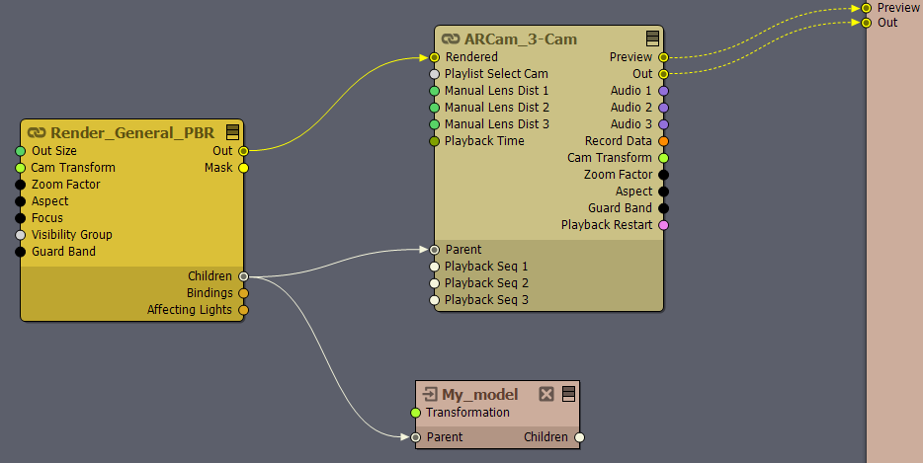Select Render_General_PBR Mask output pin
Viewport: 923px width, 463px height.
pyautogui.click(x=243, y=168)
